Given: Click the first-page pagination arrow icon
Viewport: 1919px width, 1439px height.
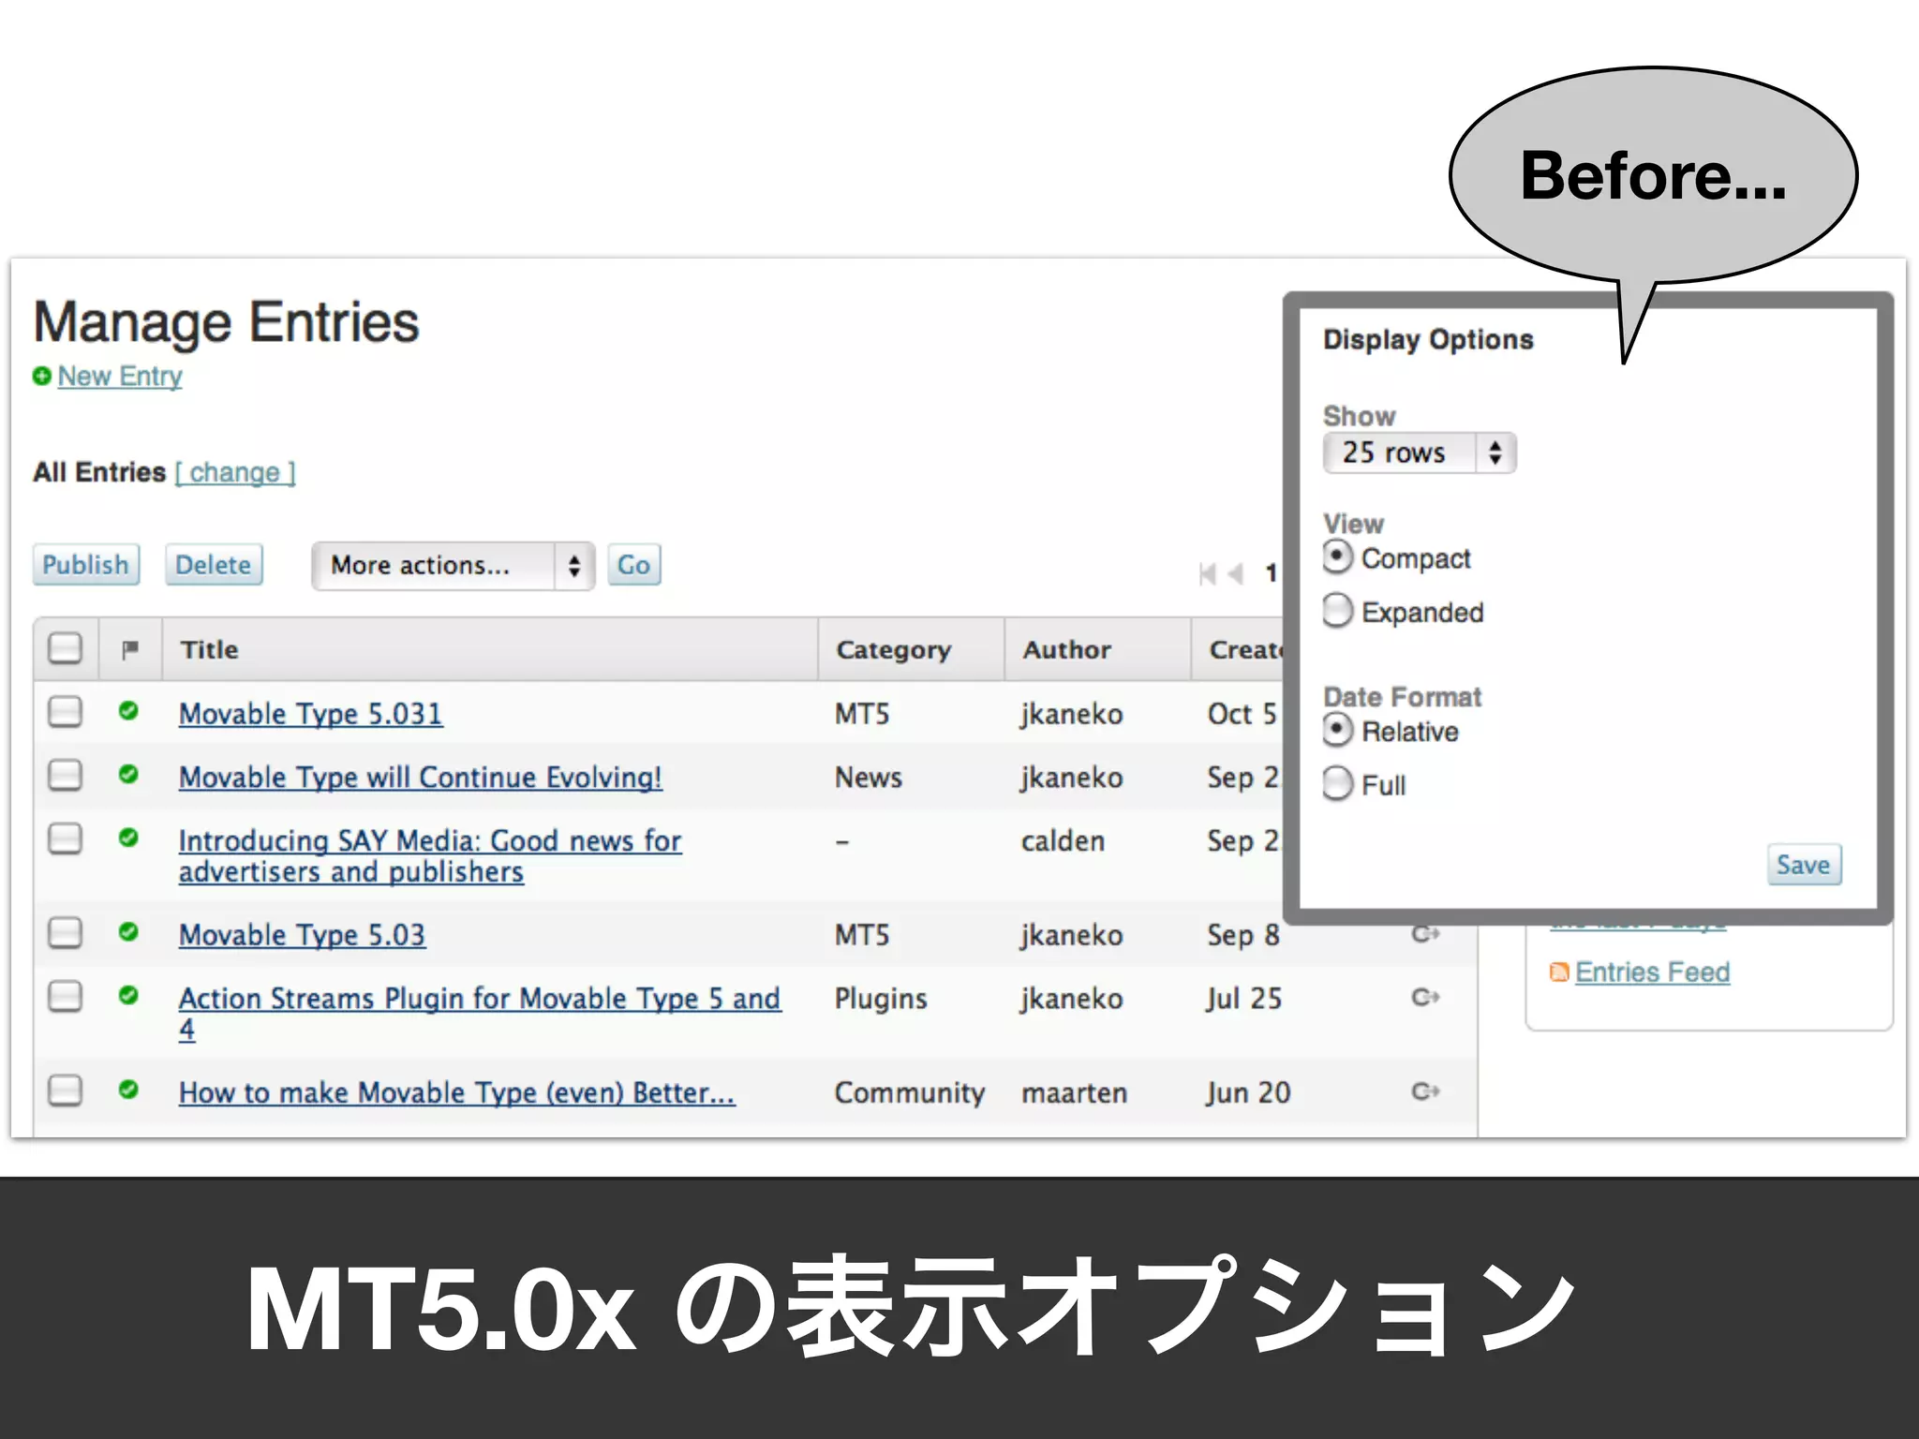Looking at the screenshot, I should click(1208, 573).
